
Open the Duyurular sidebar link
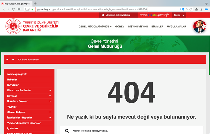click(13, 85)
